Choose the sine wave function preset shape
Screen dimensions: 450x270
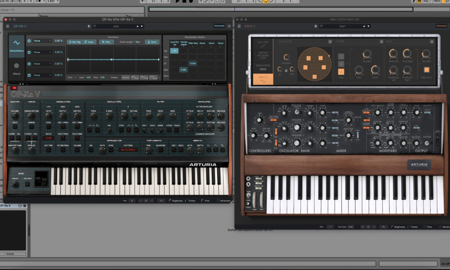134,77
